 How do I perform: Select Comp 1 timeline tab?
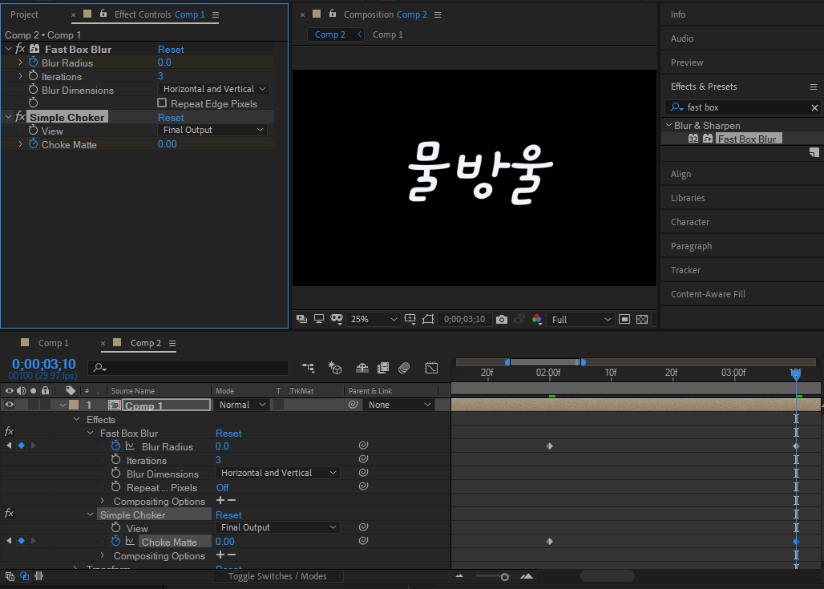(x=53, y=343)
